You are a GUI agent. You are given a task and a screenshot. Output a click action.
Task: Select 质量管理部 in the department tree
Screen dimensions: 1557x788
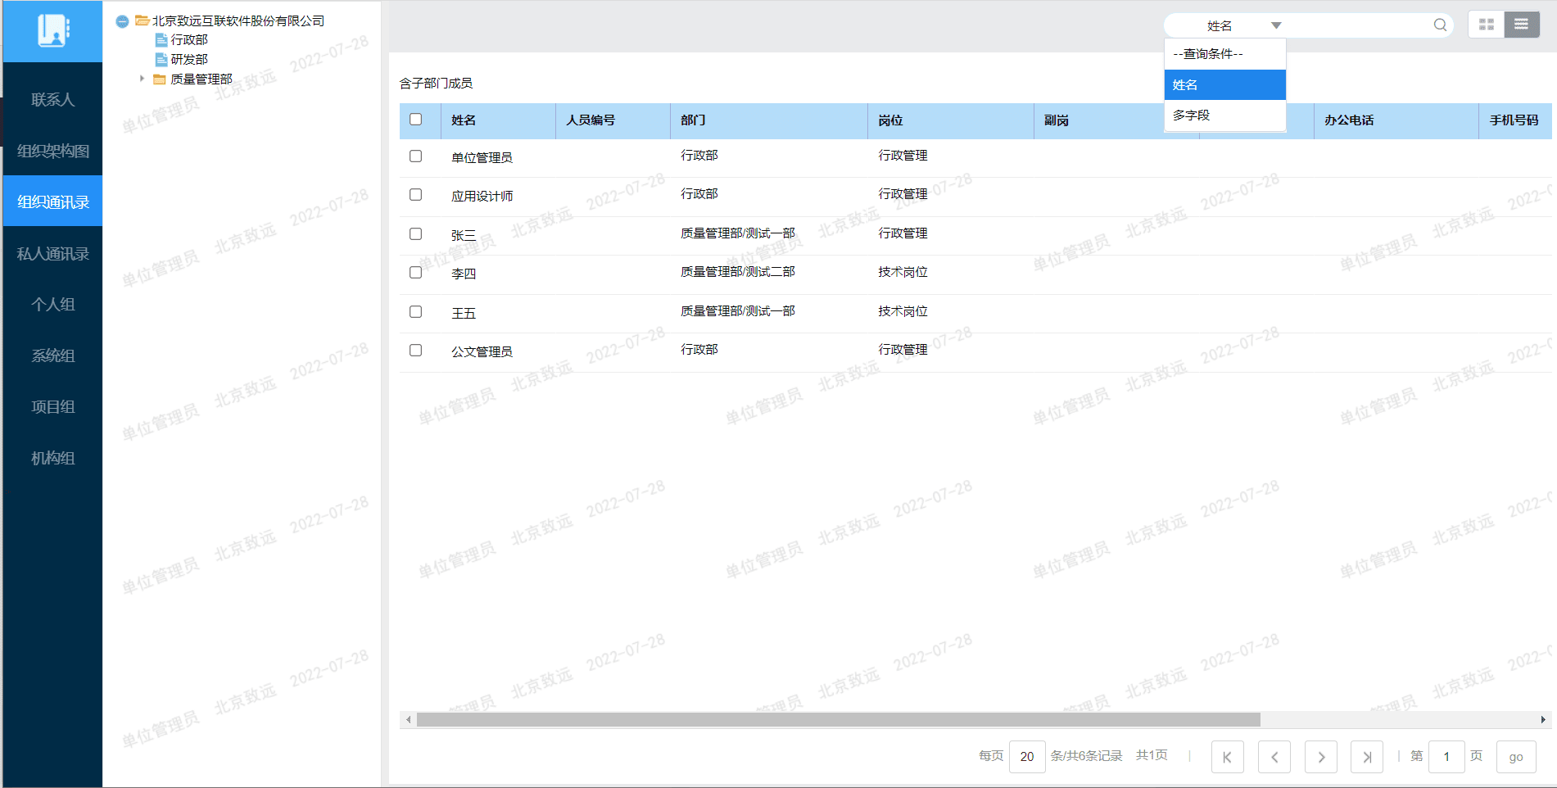[x=201, y=79]
